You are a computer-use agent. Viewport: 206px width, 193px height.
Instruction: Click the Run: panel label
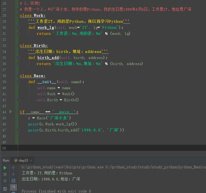[6, 160]
